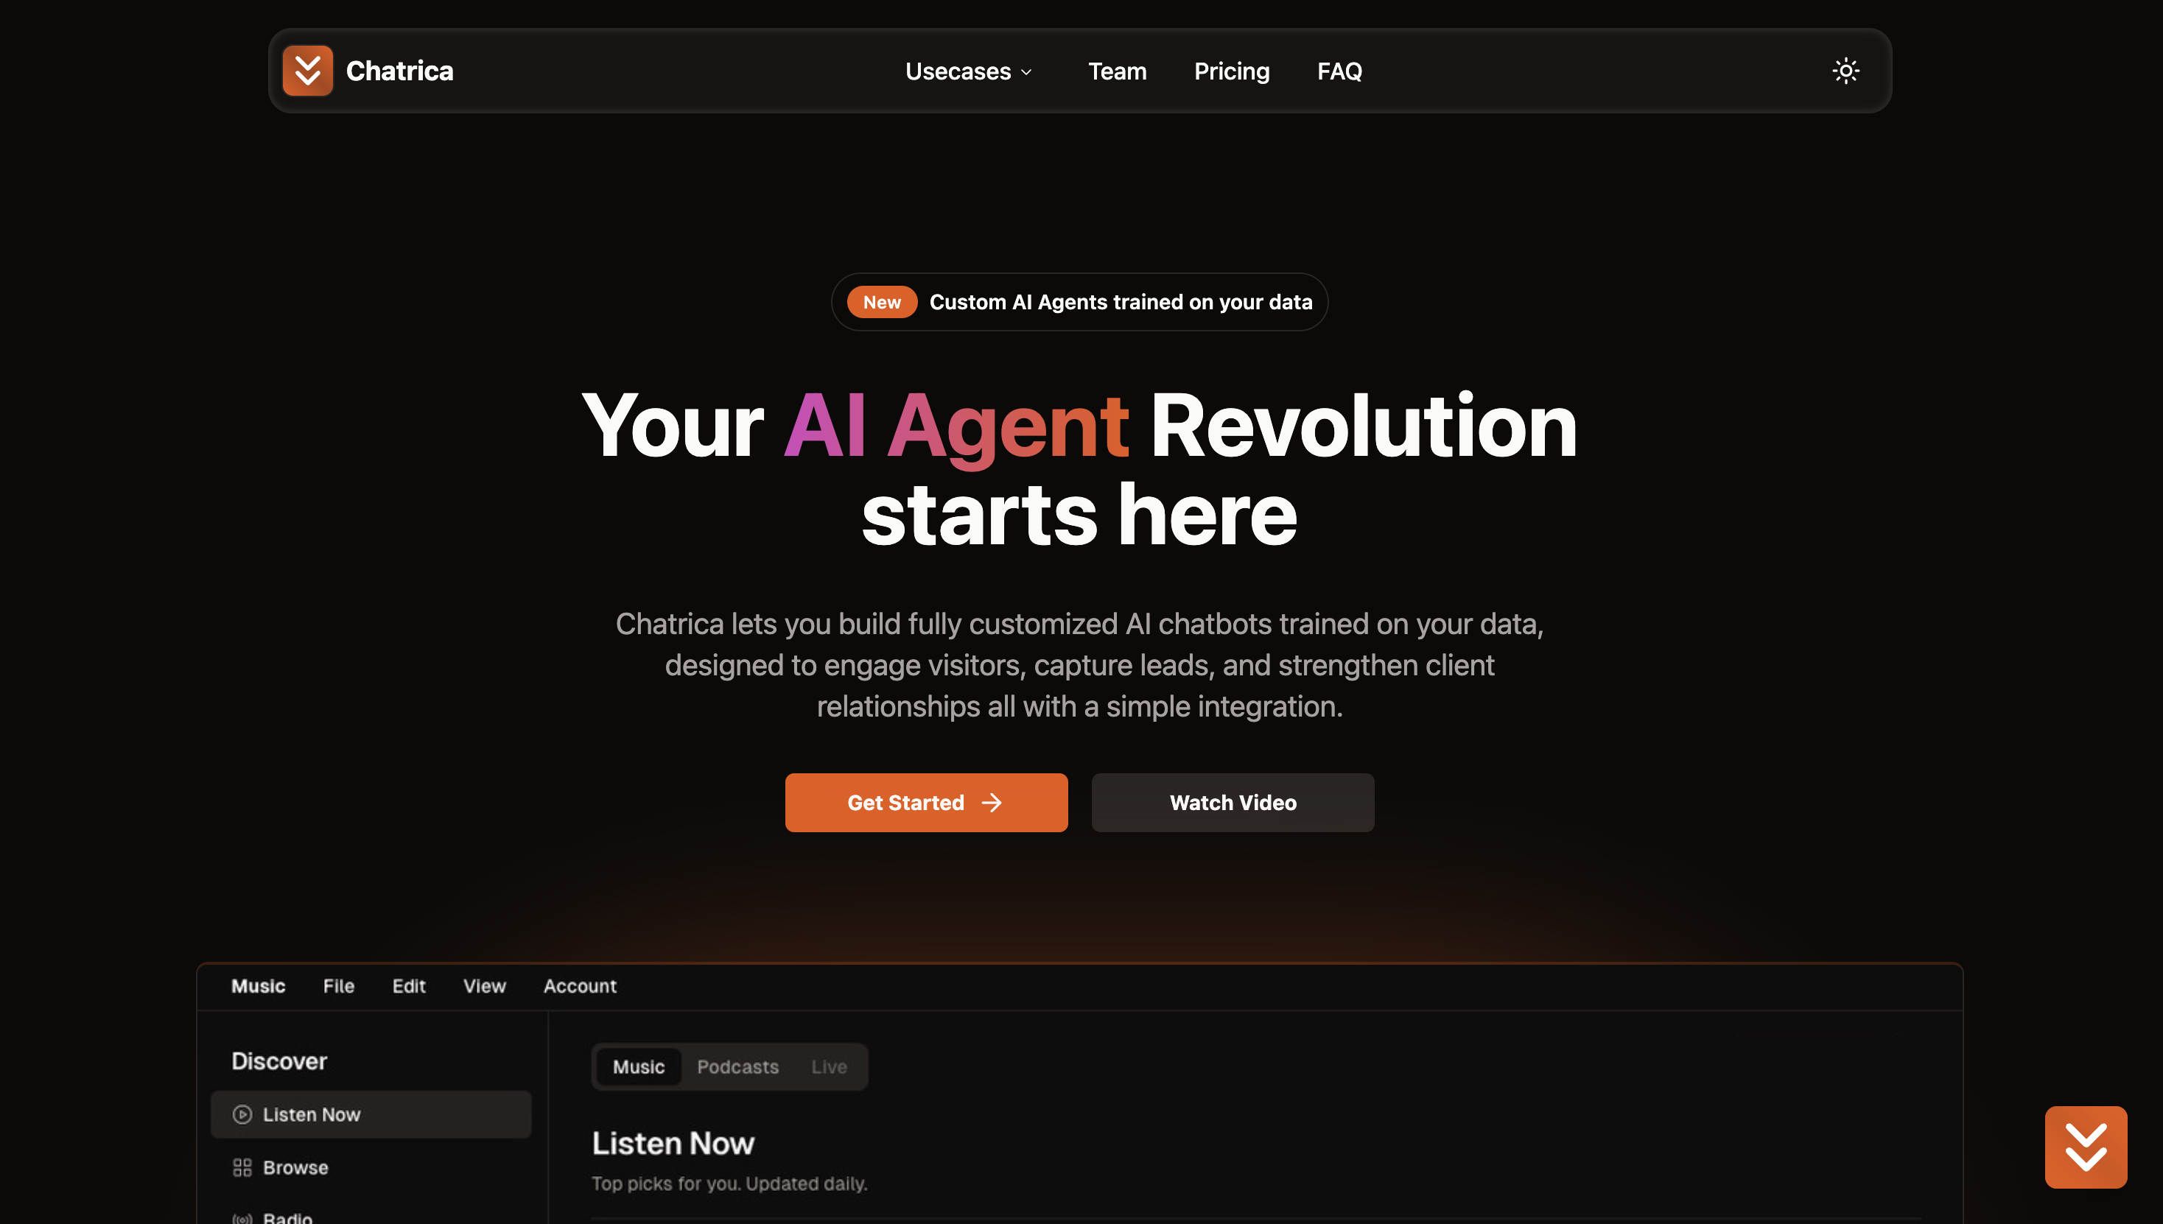This screenshot has height=1224, width=2163.
Task: Select the Music tab in preview
Action: pyautogui.click(x=638, y=1066)
